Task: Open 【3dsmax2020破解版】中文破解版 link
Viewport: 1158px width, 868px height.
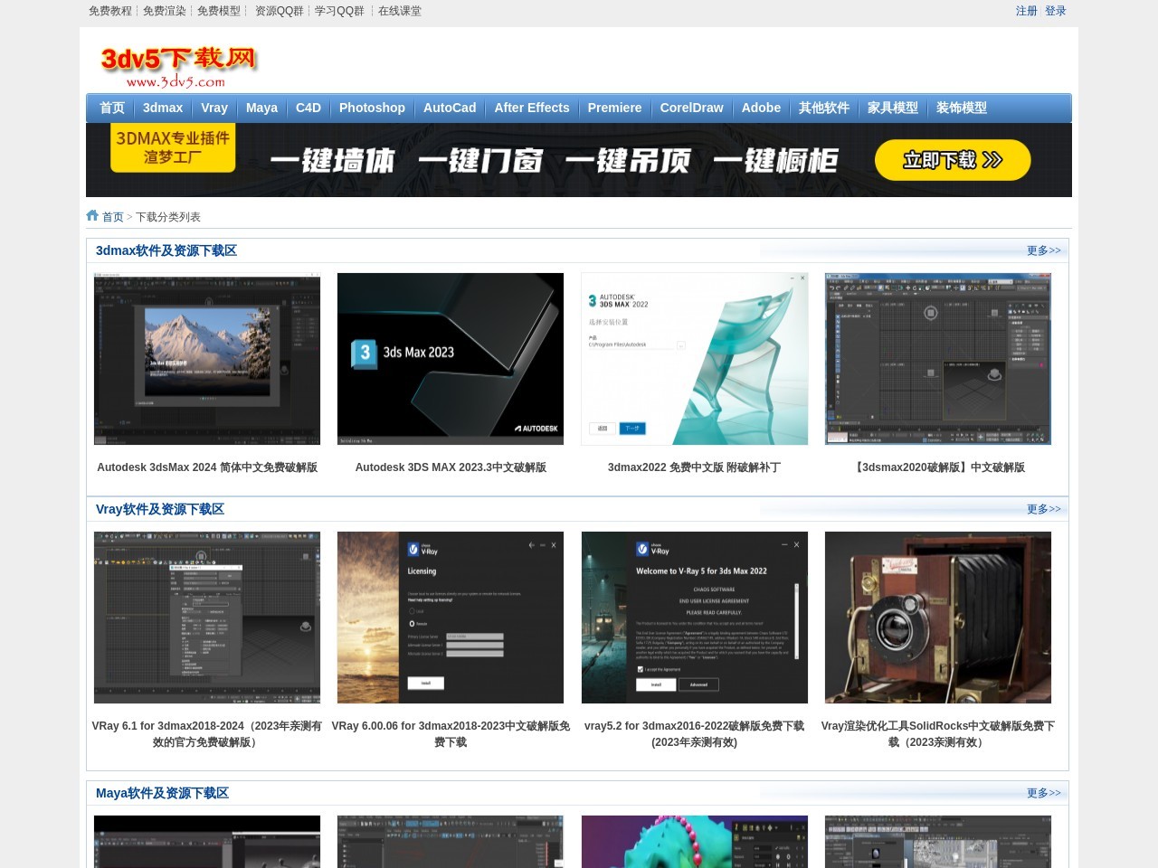Action: (x=938, y=467)
